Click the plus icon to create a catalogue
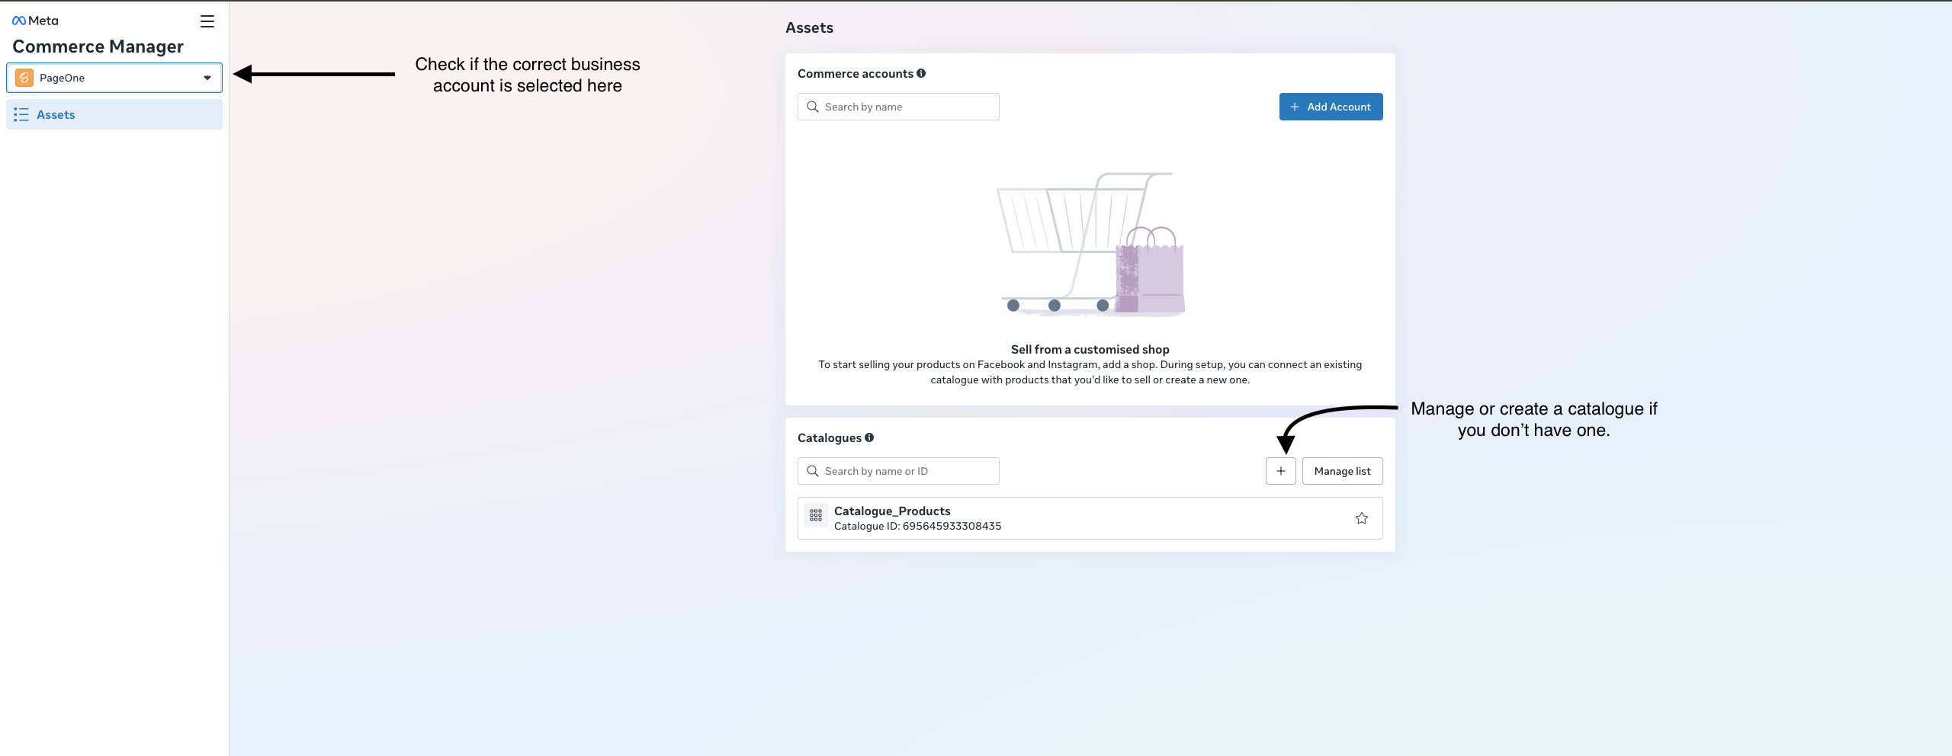 pyautogui.click(x=1280, y=471)
